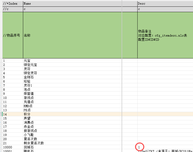
Task: Click the 经验 name cell
Action: (27, 81)
